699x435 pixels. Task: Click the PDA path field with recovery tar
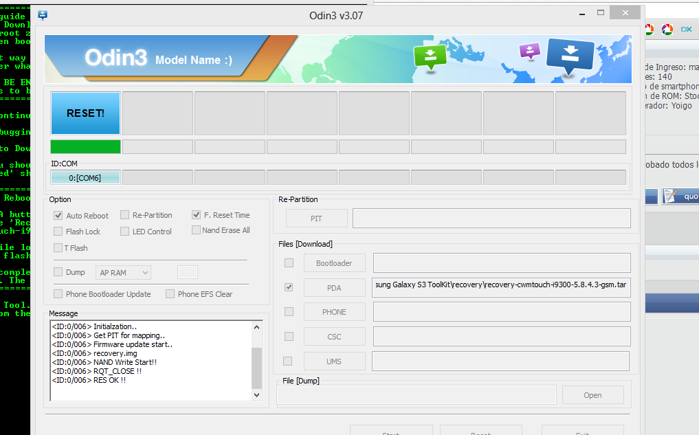(502, 287)
